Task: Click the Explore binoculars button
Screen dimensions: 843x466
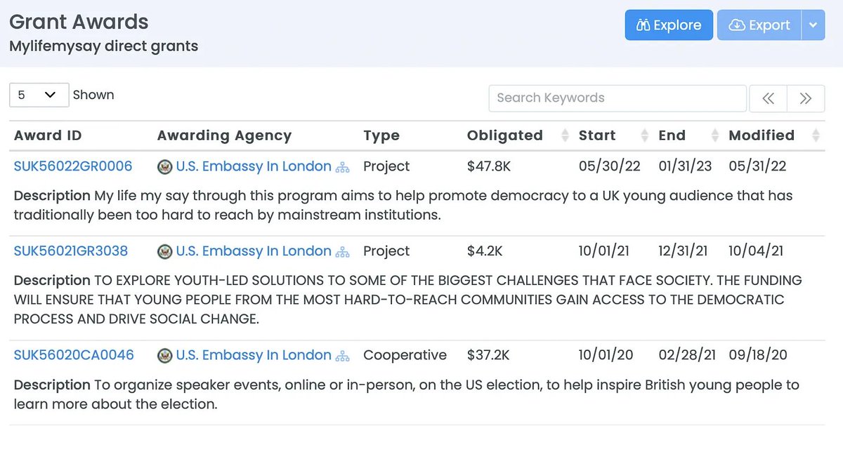Action: click(669, 25)
